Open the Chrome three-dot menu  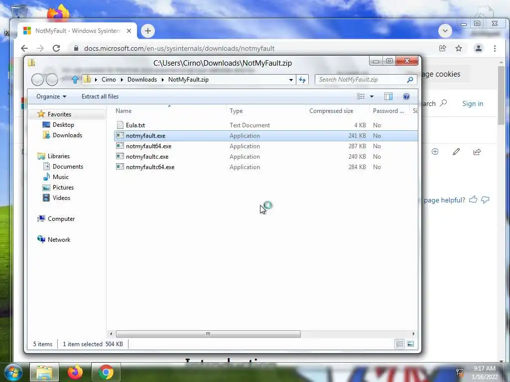[x=495, y=48]
